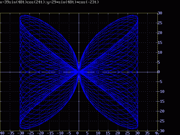The image size is (180, 135).
Task: Select the 10 label on the vertical axis
Action: [160, 52]
